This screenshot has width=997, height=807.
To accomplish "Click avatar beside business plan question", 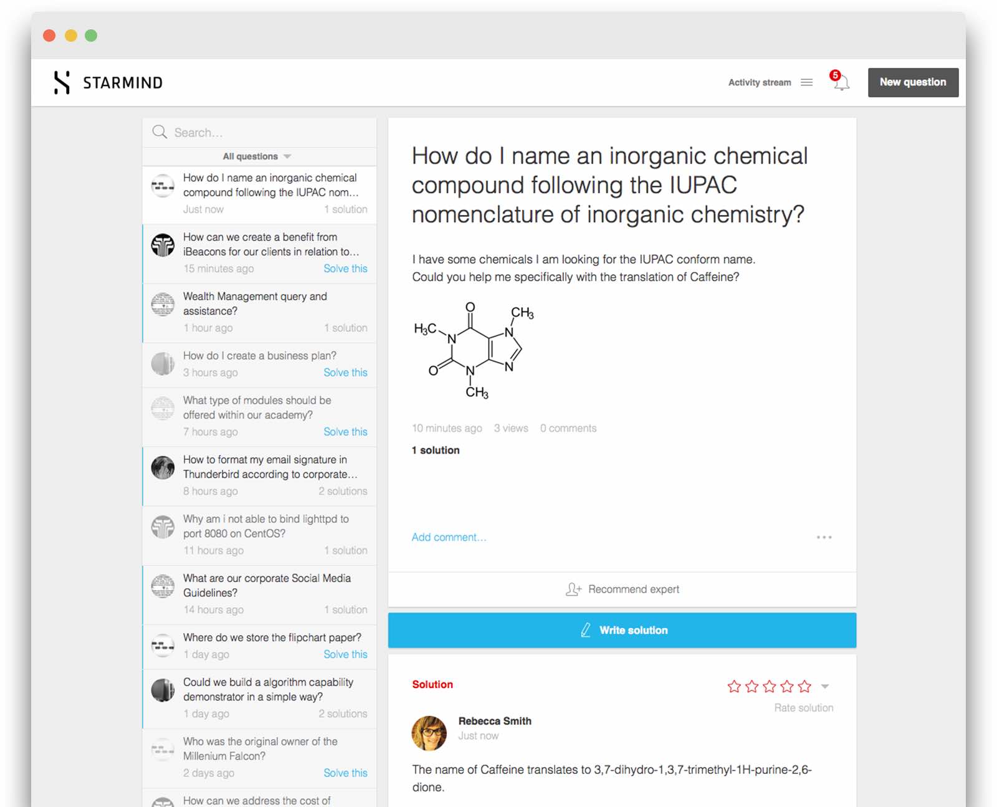I will (x=163, y=363).
